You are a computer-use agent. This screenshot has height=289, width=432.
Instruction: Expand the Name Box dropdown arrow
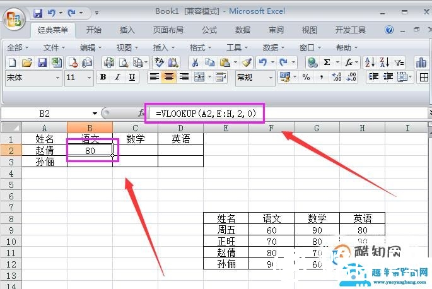(x=95, y=114)
